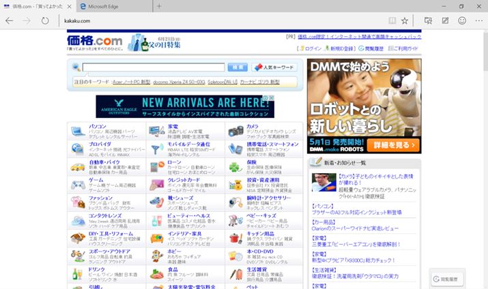Open Edge's More actions ellipsis menu
This screenshot has height=289, width=488.
(x=479, y=21)
